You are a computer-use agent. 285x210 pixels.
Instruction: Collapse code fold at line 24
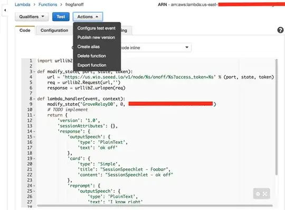pyautogui.click(x=34, y=186)
